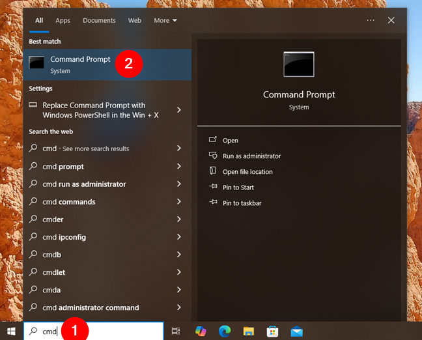Expand chevron for 'cmd' web search
Image resolution: width=422 pixels, height=340 pixels.
pyautogui.click(x=179, y=148)
